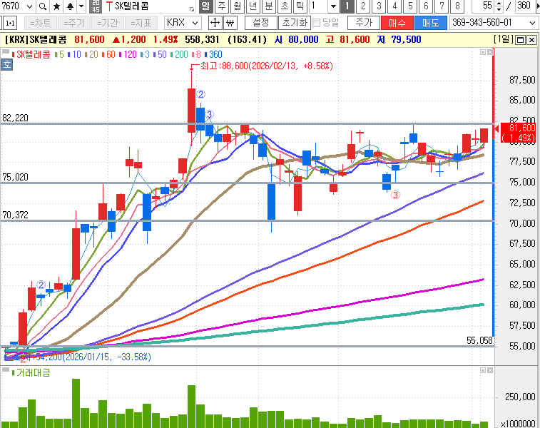Open the KRX market dropdown
The height and width of the screenshot is (428, 540).
click(183, 23)
